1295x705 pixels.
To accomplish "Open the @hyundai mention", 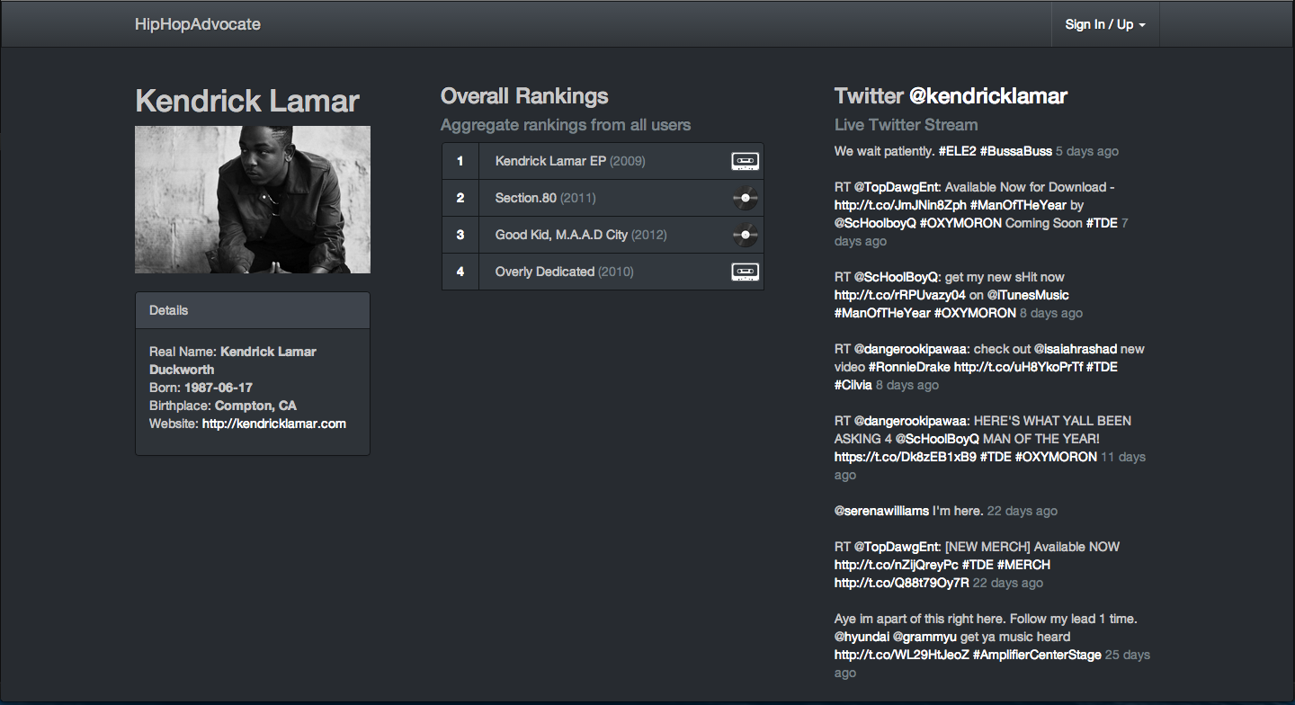I will click(862, 637).
